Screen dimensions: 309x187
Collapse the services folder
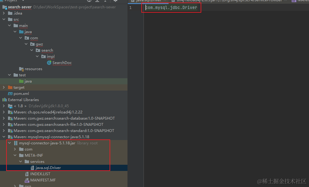tap(20, 162)
